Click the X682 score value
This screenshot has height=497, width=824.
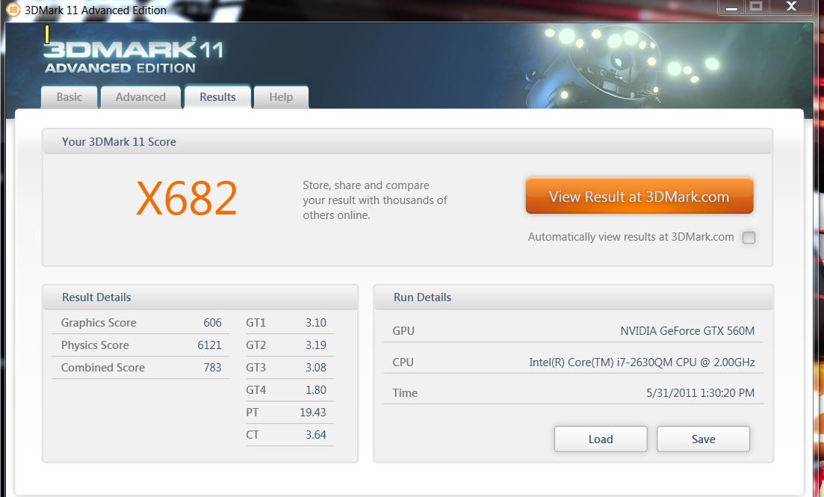click(x=187, y=198)
